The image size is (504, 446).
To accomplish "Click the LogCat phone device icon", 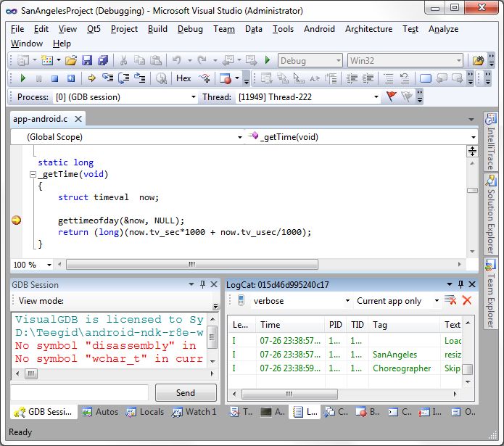I will point(241,300).
